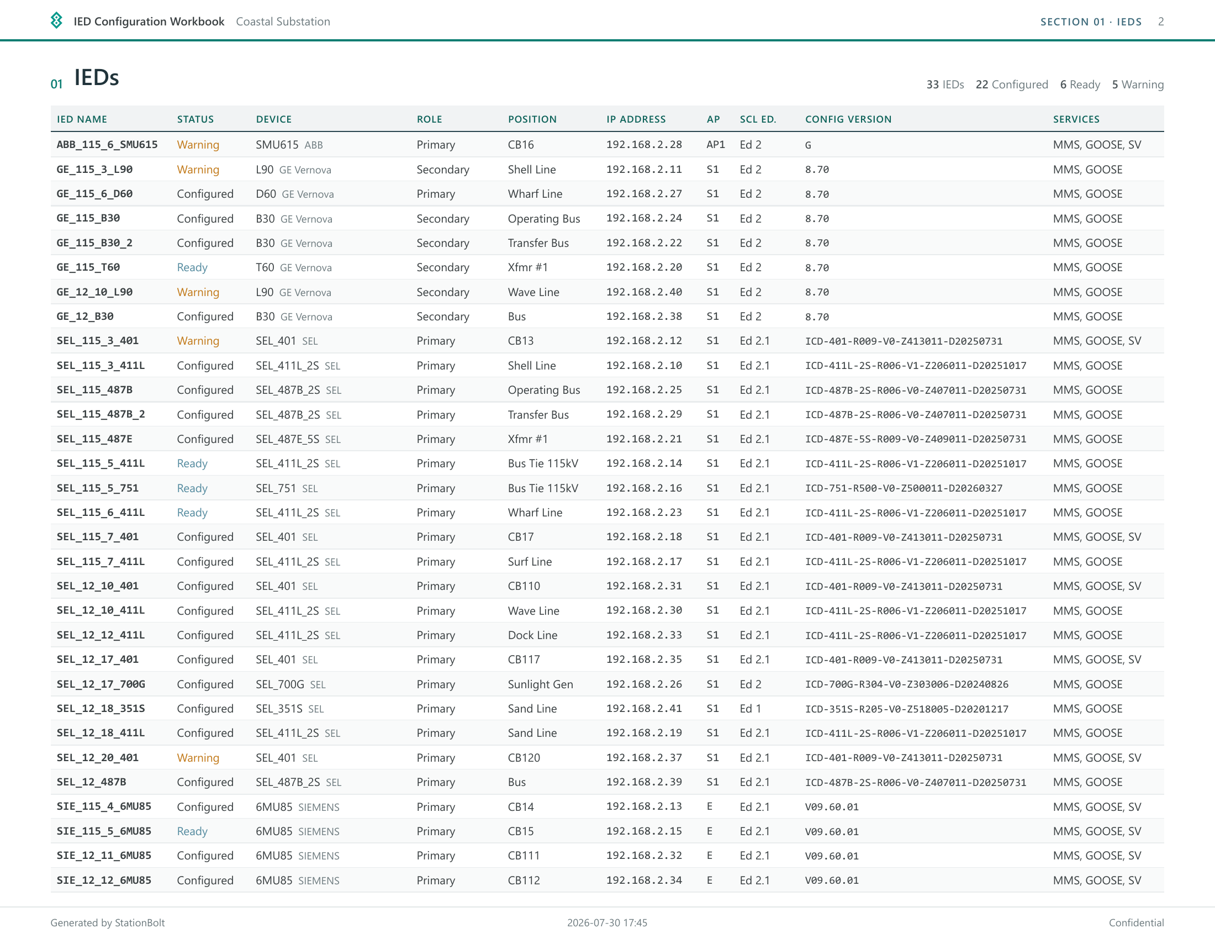The height and width of the screenshot is (939, 1215).
Task: Click the Coastal Substation subtitle
Action: click(283, 22)
